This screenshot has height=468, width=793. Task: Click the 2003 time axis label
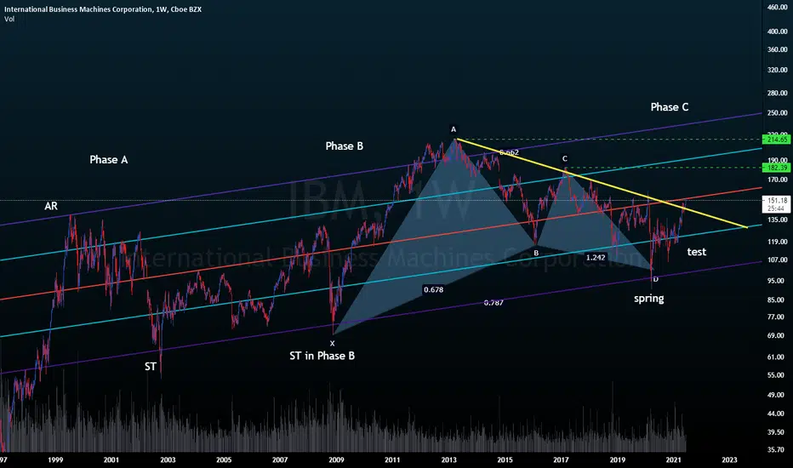click(168, 459)
